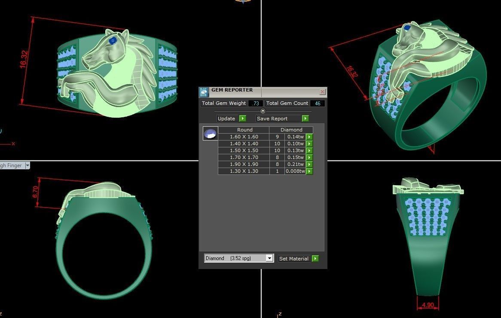The width and height of the screenshot is (501, 318).
Task: Click the Gem Reporter title bar icon
Action: 204,90
